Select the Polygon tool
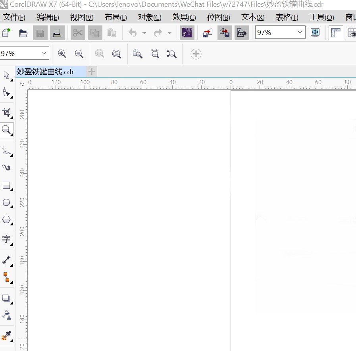 click(6, 220)
